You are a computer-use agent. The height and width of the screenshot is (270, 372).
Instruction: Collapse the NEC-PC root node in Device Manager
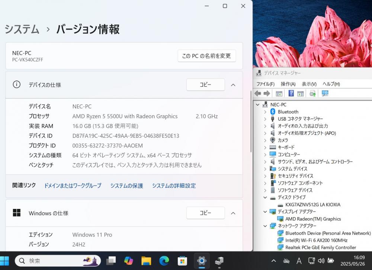point(258,105)
